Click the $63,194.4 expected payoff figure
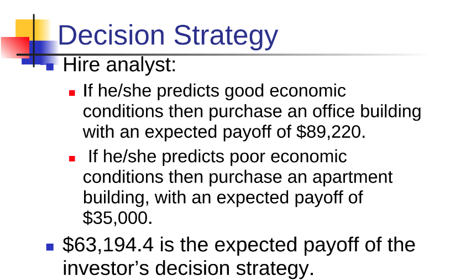Viewport: 450px width, 280px height. (x=108, y=245)
